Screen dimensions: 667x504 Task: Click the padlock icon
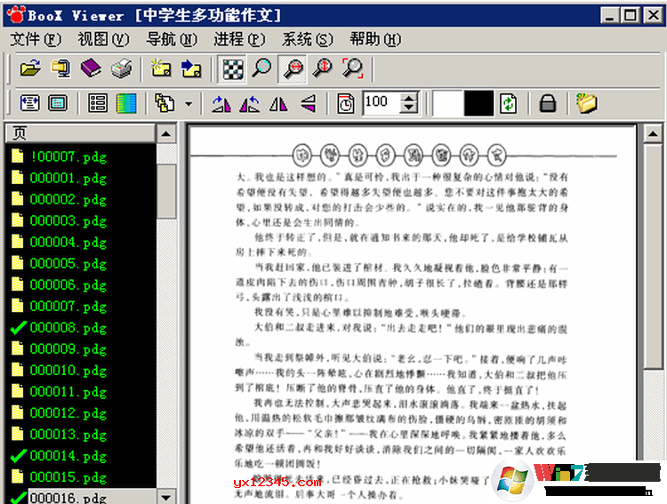pos(548,103)
